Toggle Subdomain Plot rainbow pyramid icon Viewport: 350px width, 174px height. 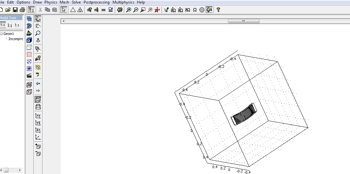(29, 33)
